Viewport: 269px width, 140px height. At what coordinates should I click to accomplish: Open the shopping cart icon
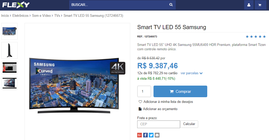point(260,5)
